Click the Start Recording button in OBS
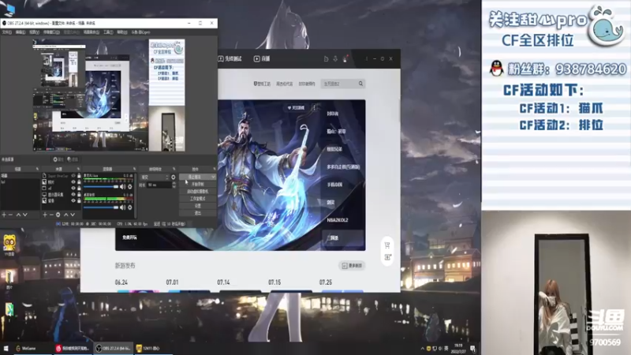631x355 pixels. [198, 185]
